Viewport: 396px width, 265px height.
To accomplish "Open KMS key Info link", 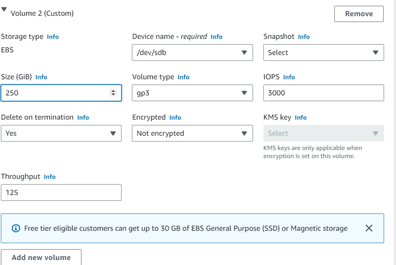I will (301, 118).
